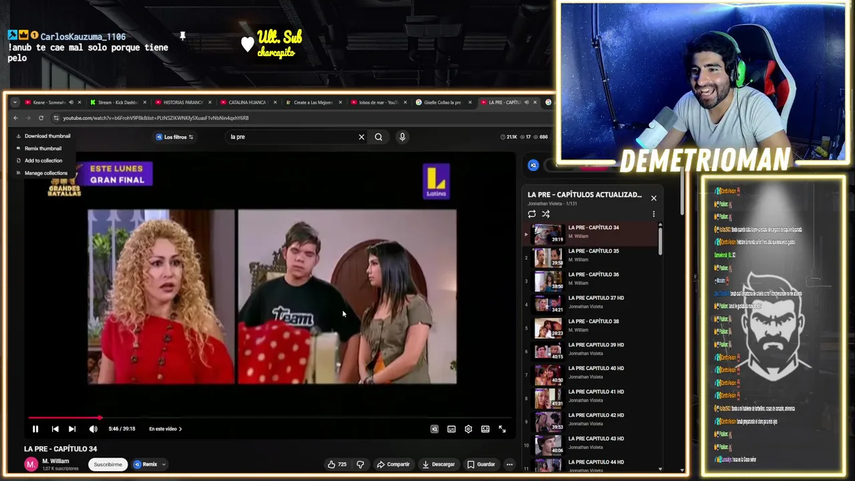The height and width of the screenshot is (481, 855).
Task: Clear the 'la pre' search text
Action: click(361, 137)
